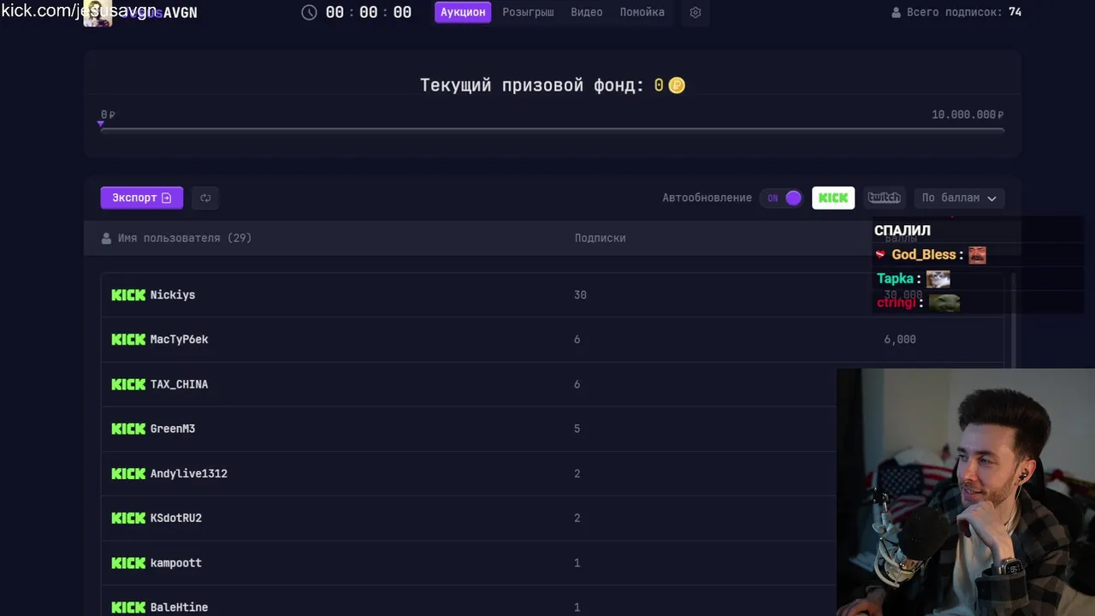This screenshot has width=1095, height=616.
Task: Click ctringi username in chat
Action: [x=896, y=303]
